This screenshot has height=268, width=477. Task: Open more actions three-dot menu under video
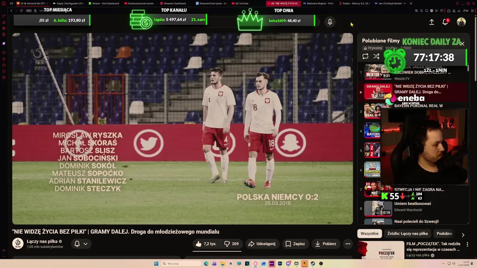pyautogui.click(x=348, y=244)
